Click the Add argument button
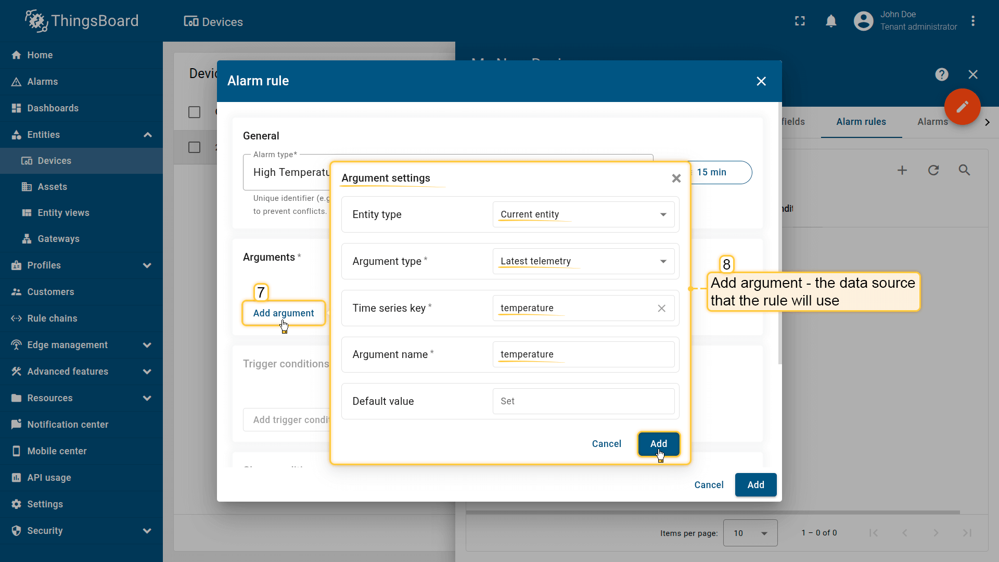 click(x=284, y=313)
